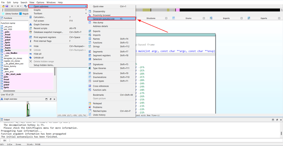Jump forward with the right arrow toolbar icon
This screenshot has height=146, width=283.
[x=18, y=6]
